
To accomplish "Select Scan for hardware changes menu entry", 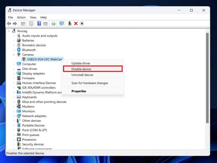I will [93, 83].
